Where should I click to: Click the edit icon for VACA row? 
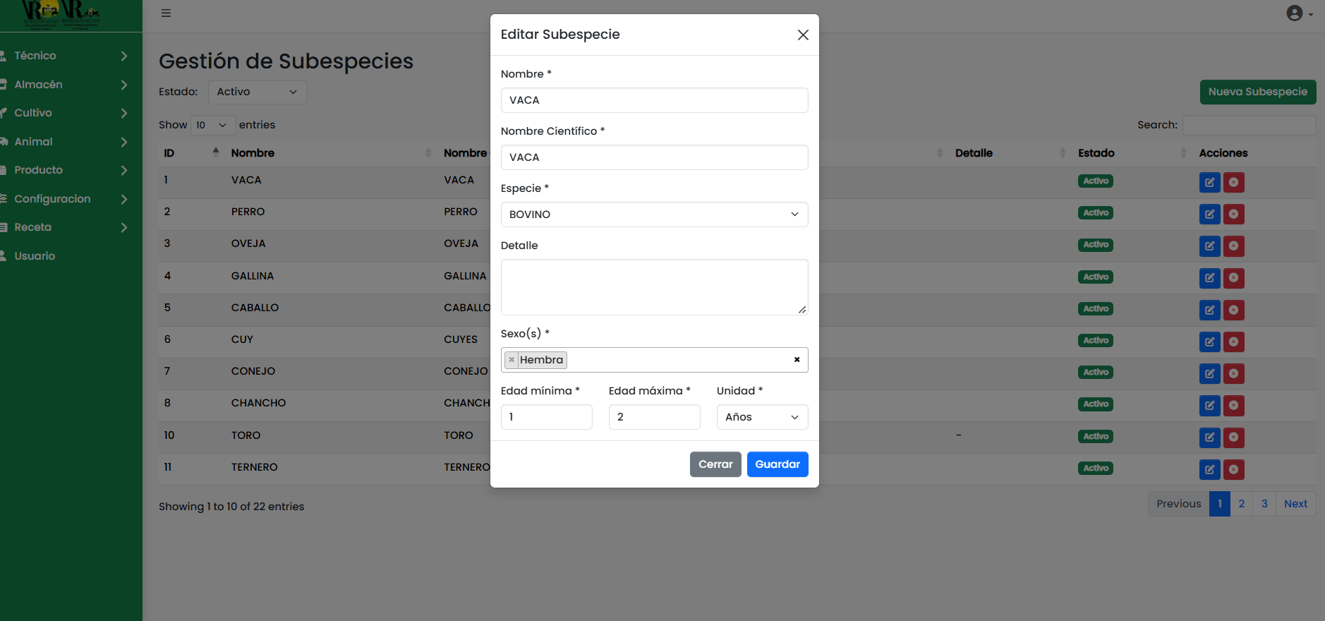coord(1209,182)
